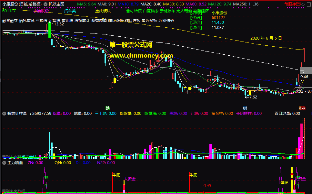Click the 股权转让 tag
Viewport: 312px width, 194px height.
[x=82, y=21]
